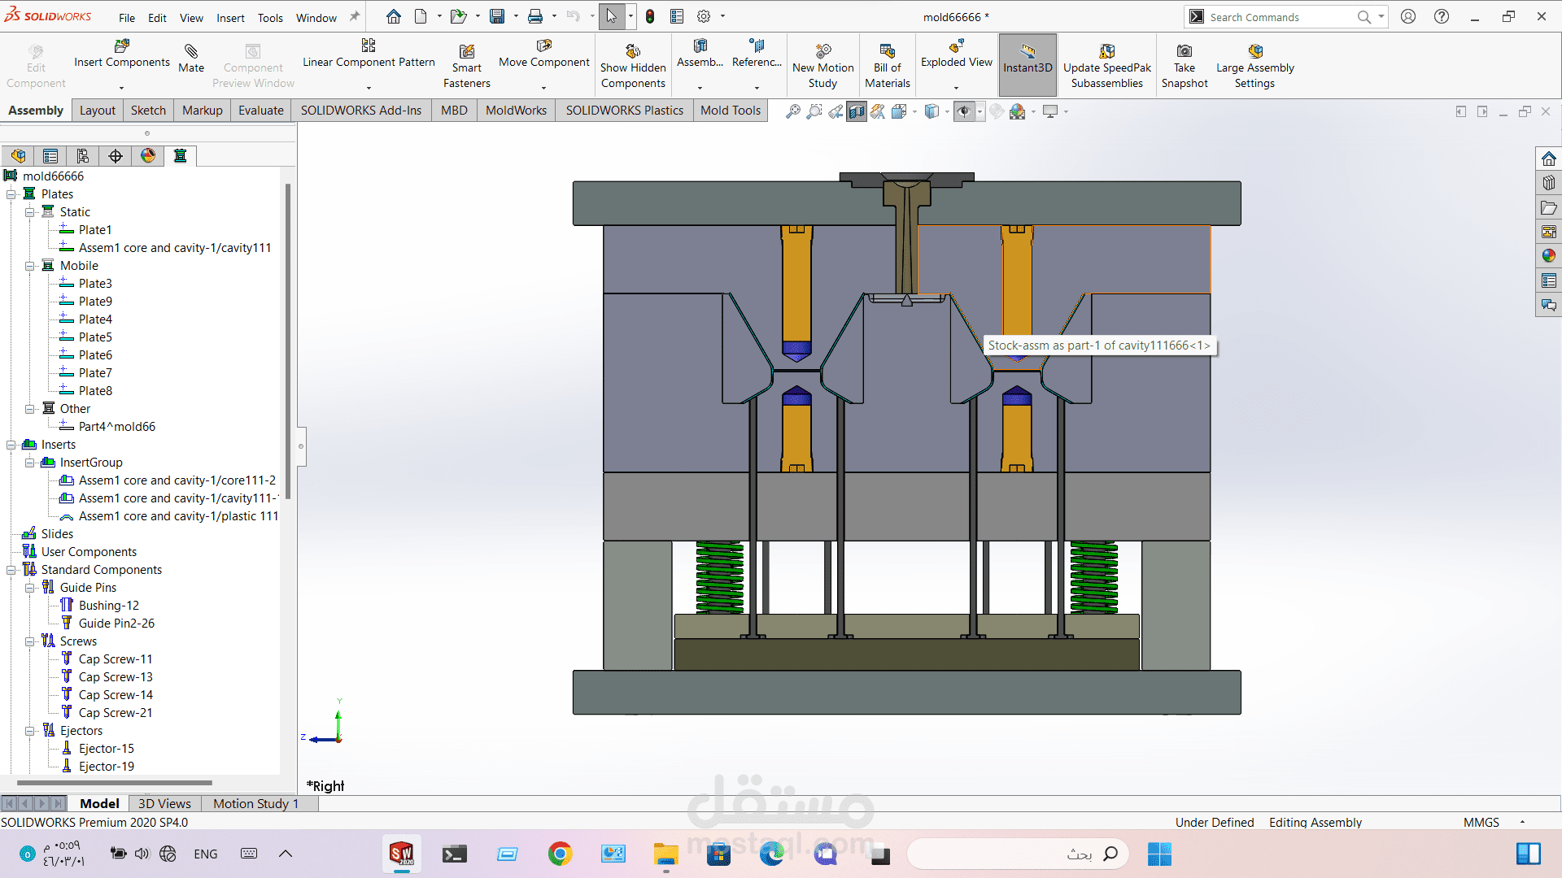Open the Appearances panel in right sidebar

(x=1548, y=256)
